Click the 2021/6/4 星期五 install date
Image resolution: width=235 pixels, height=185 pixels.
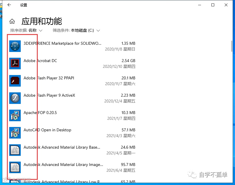point(121,171)
